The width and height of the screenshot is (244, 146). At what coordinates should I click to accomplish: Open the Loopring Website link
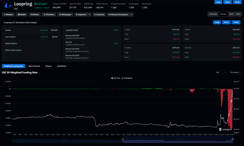8,15
